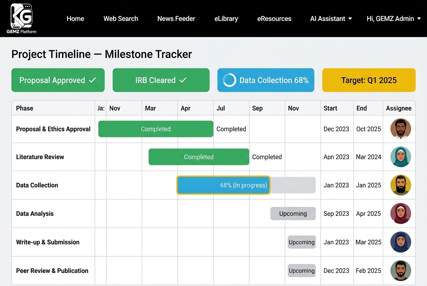
Task: Click end date Oct 2025
Action: click(x=369, y=129)
